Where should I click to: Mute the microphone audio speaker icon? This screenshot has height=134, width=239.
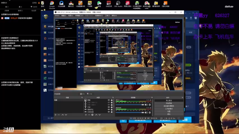click(x=146, y=105)
